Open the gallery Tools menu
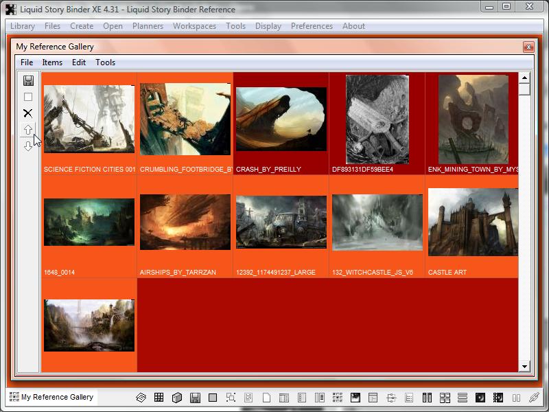The width and height of the screenshot is (549, 412). click(x=105, y=62)
